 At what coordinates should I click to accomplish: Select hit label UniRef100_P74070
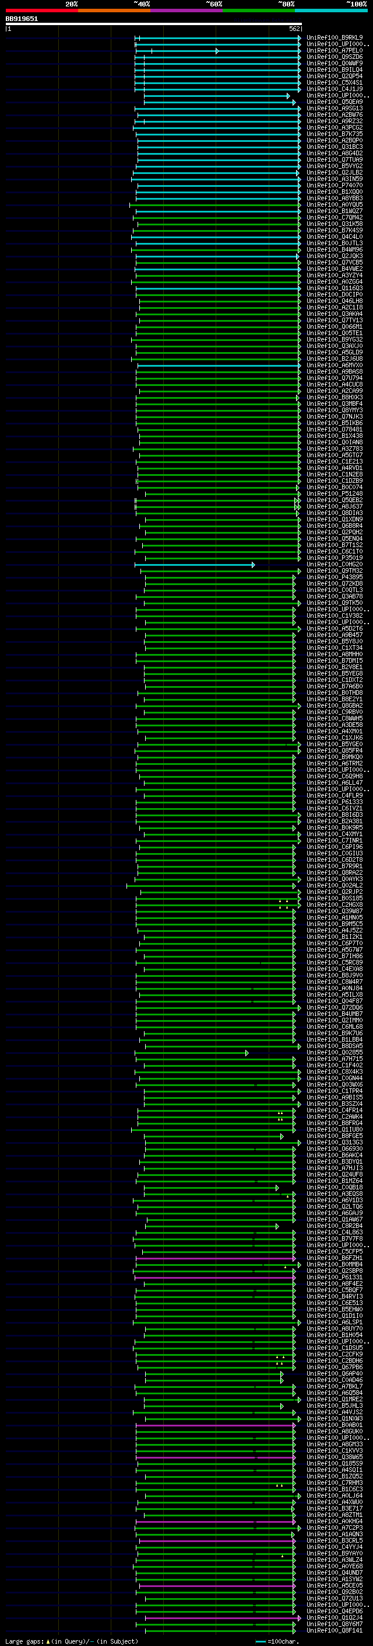pos(335,185)
